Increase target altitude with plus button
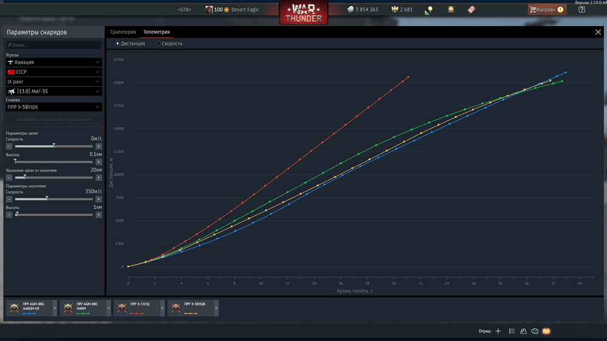This screenshot has width=607, height=341. (x=99, y=162)
